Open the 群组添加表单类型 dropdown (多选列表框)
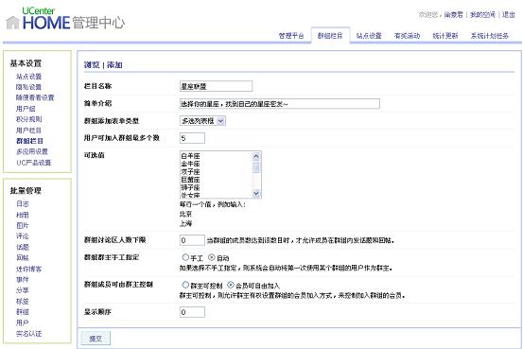The height and width of the screenshot is (349, 523). (202, 121)
